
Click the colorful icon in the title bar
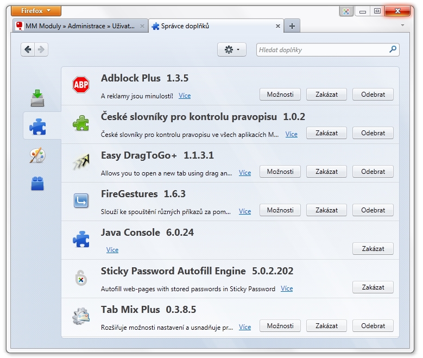pyautogui.click(x=346, y=11)
